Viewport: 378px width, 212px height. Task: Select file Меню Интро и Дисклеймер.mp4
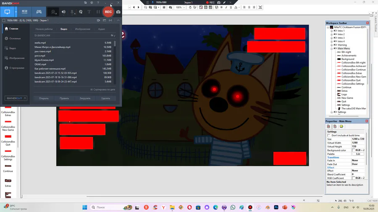[73, 47]
